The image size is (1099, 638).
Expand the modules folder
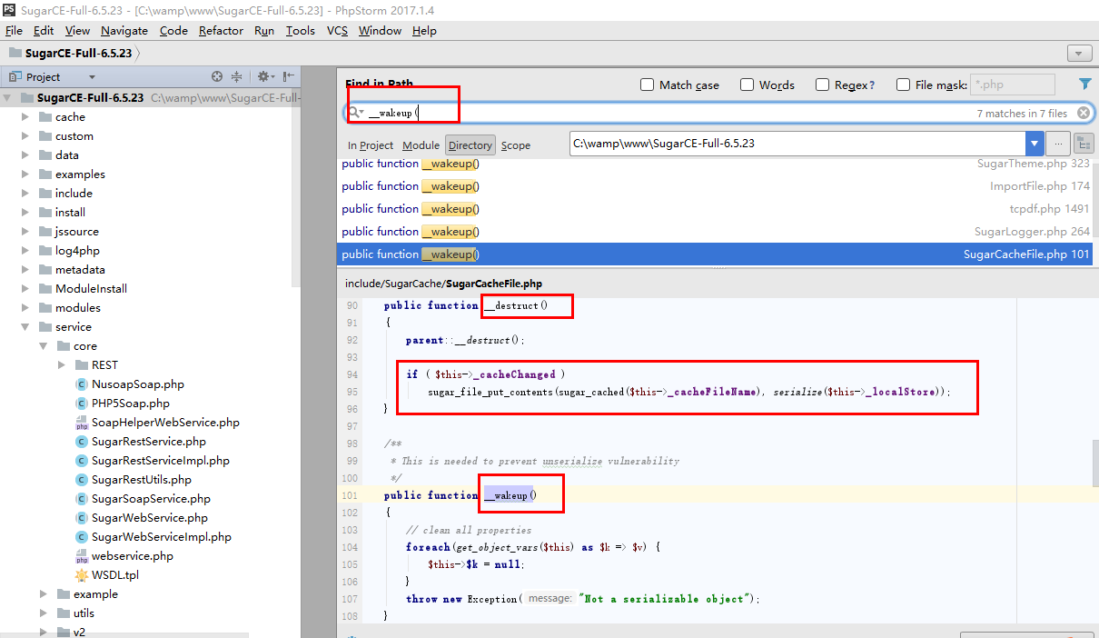point(25,308)
